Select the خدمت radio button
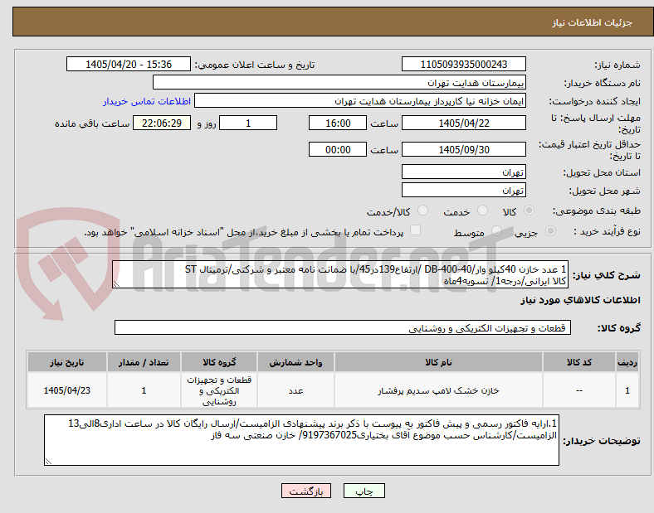This screenshot has width=654, height=513. click(x=482, y=211)
